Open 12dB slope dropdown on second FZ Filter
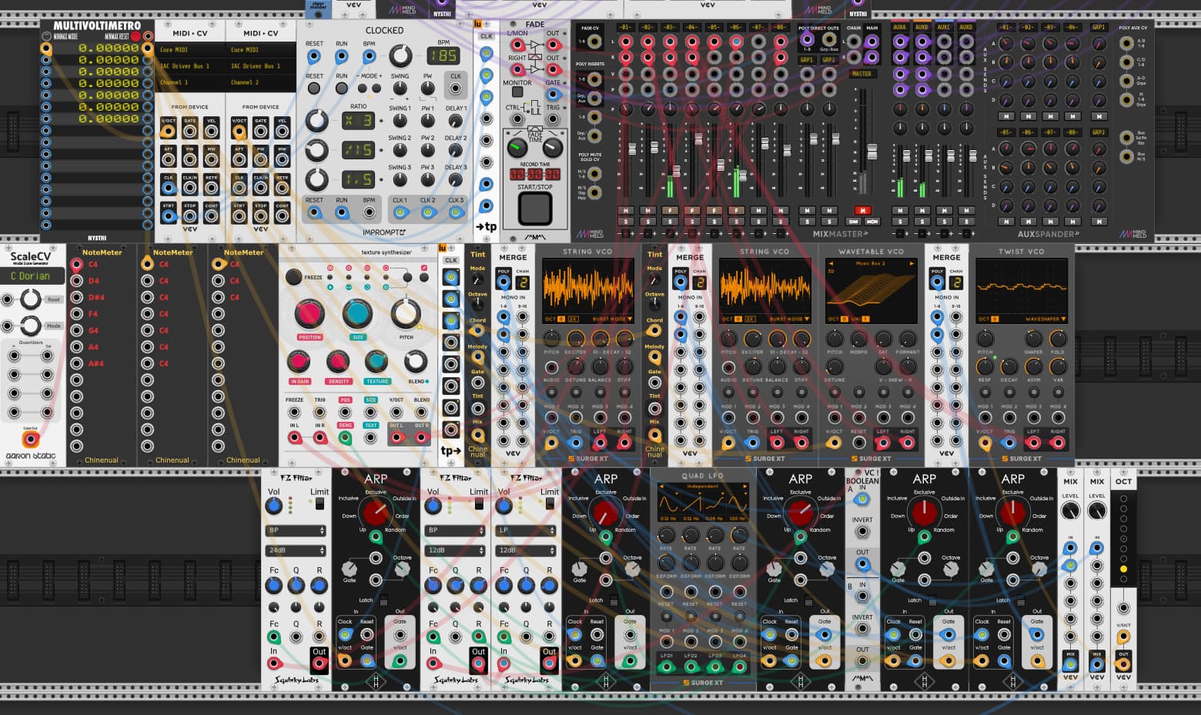This screenshot has width=1201, height=715. click(455, 550)
